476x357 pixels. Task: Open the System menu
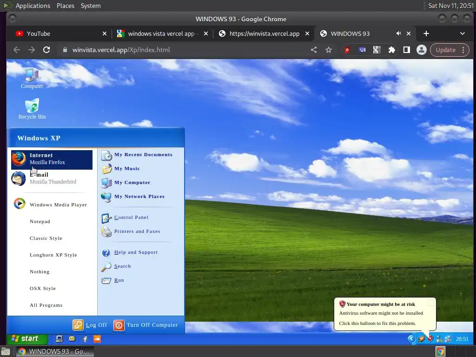click(91, 6)
